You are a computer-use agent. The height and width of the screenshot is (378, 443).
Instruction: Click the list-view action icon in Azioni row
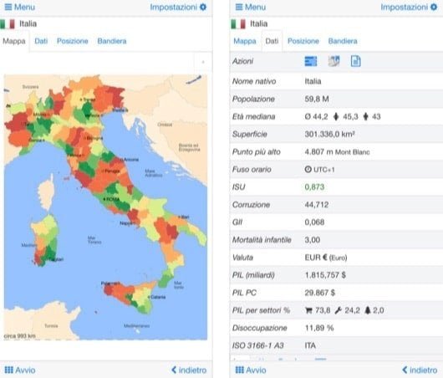pos(311,61)
